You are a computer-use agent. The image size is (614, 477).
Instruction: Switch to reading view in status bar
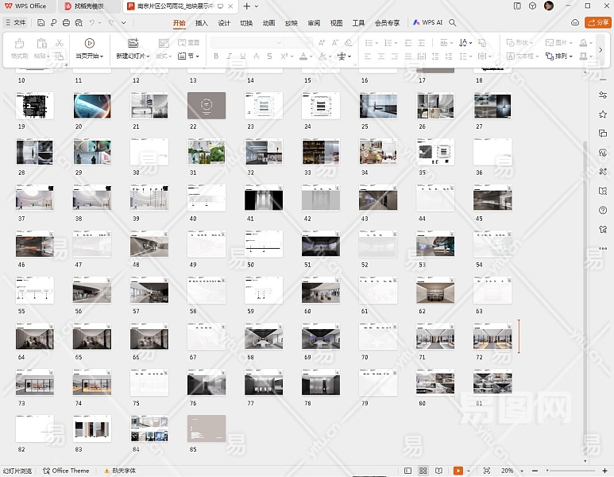click(438, 471)
